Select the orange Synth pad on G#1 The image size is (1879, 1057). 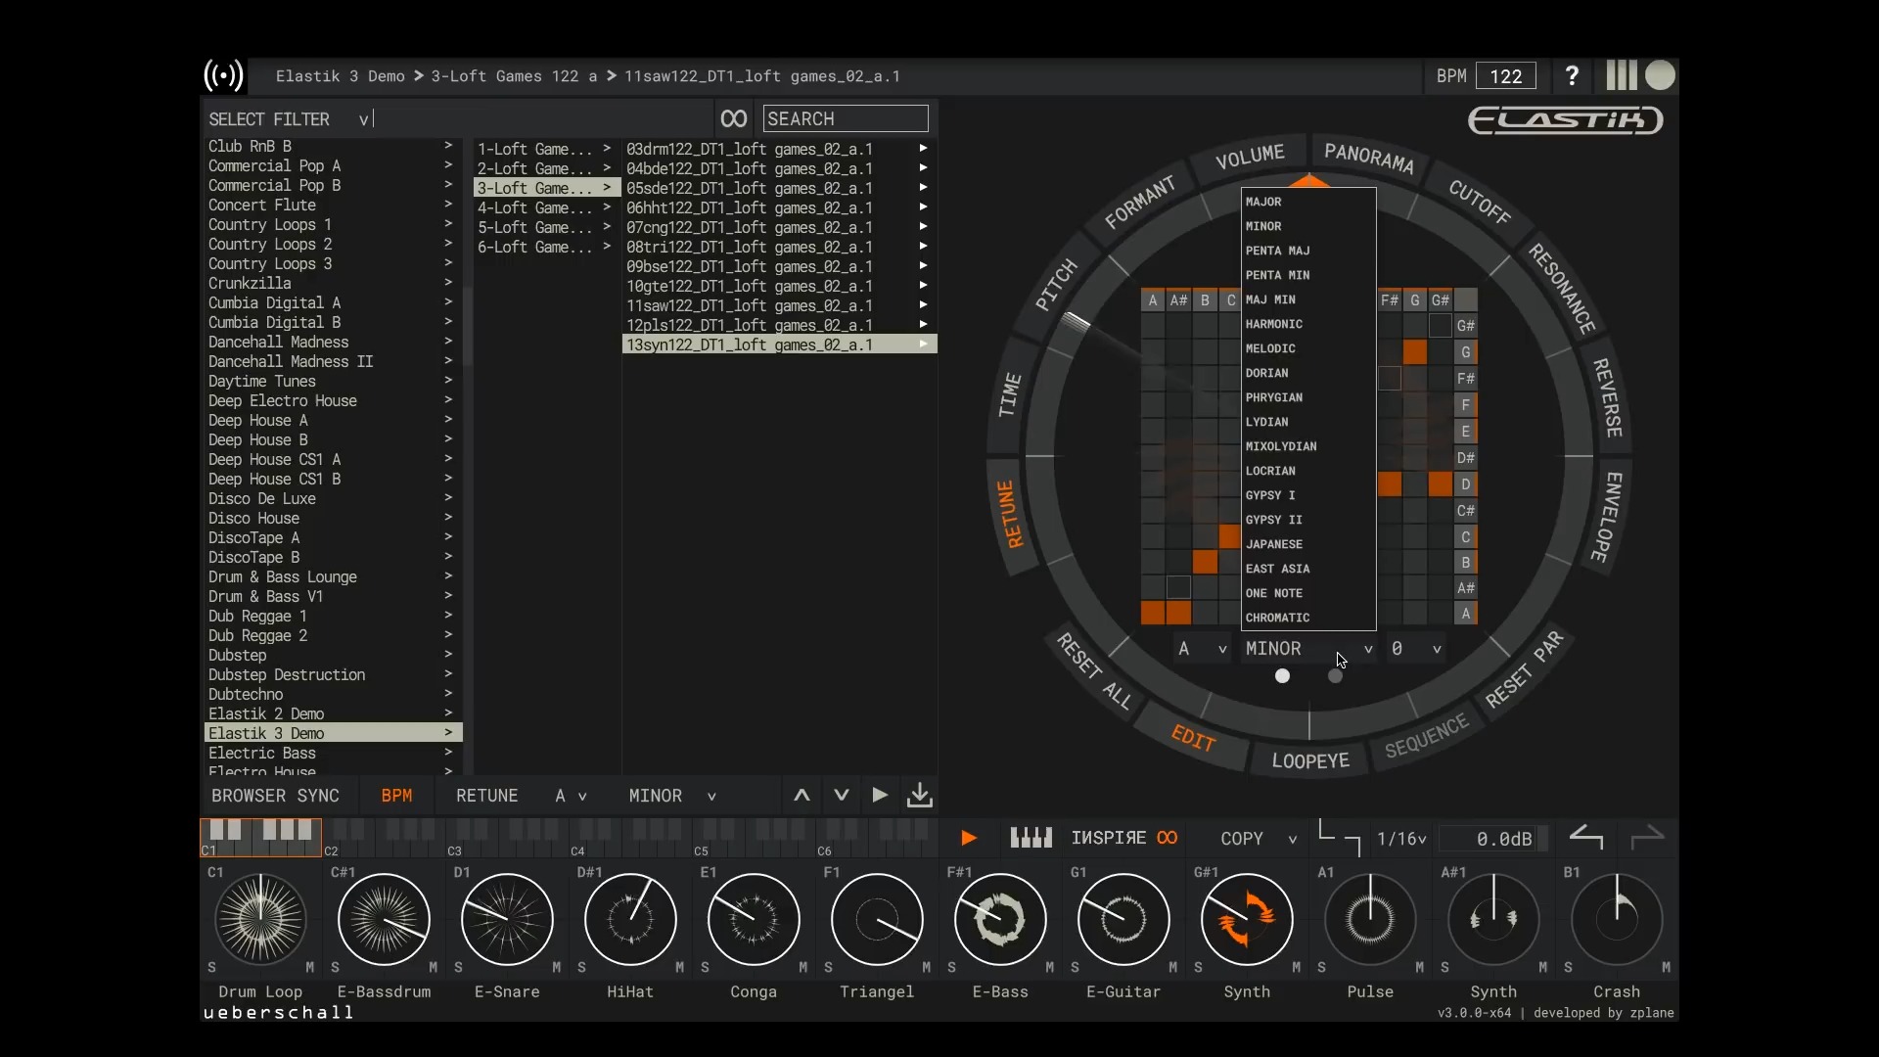pyautogui.click(x=1247, y=920)
